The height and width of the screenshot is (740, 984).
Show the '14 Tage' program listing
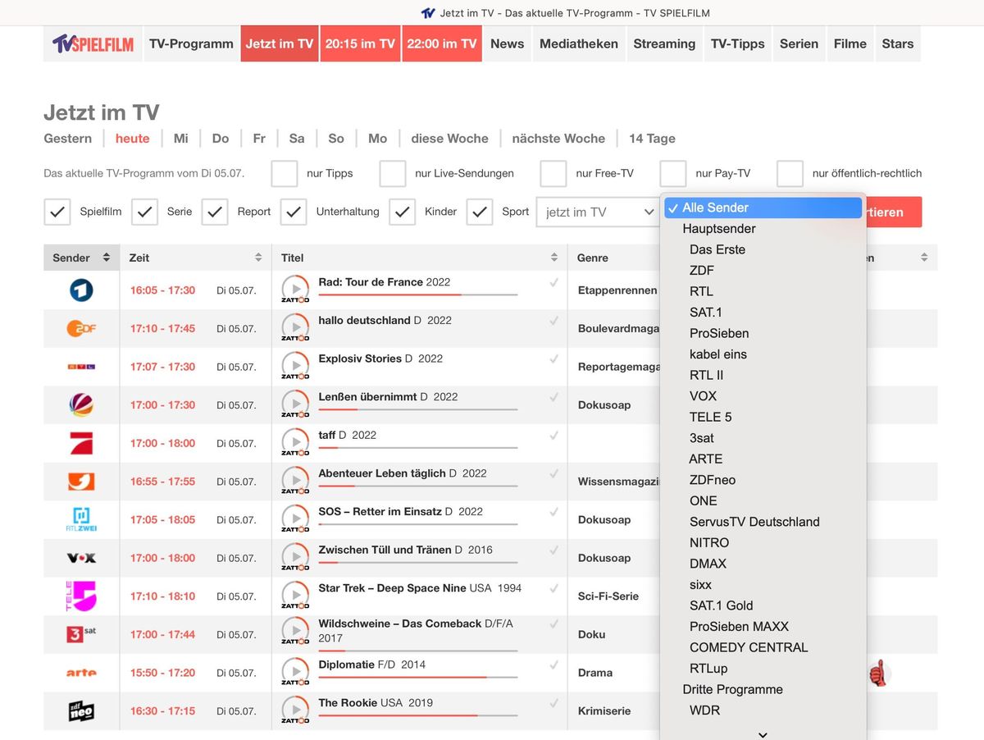click(x=653, y=139)
